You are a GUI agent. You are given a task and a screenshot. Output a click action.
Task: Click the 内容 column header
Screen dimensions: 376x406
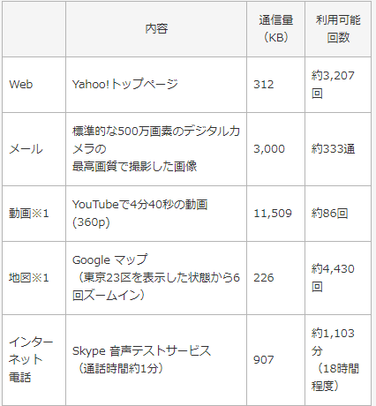coord(156,28)
